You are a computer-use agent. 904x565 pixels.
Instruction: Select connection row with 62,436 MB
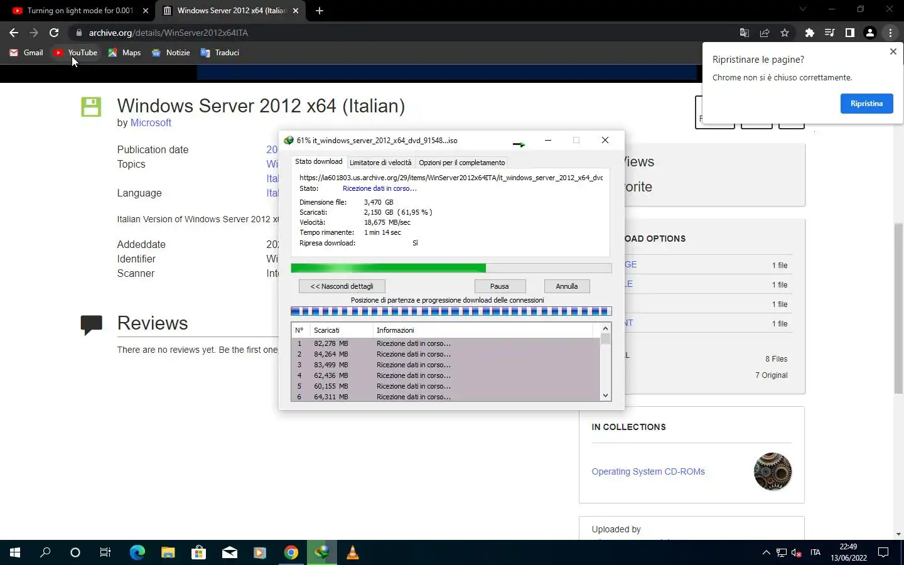click(x=446, y=375)
